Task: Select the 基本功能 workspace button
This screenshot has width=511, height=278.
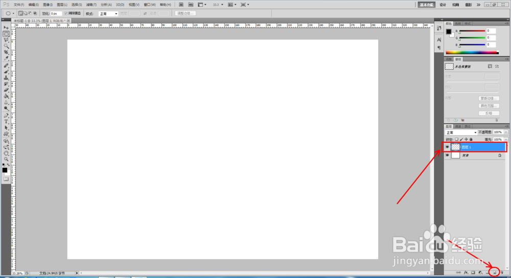Action: pyautogui.click(x=426, y=5)
